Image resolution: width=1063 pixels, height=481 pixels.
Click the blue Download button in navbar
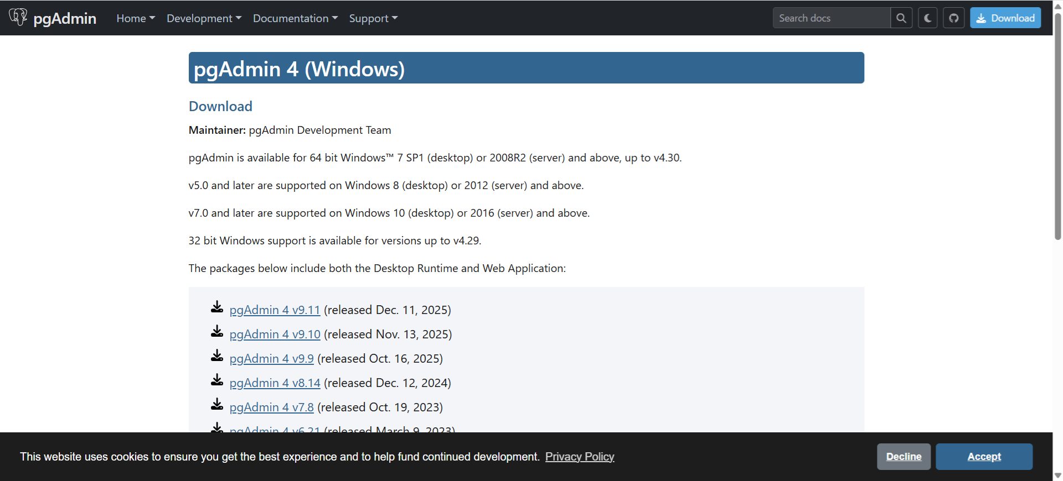[x=1005, y=18]
